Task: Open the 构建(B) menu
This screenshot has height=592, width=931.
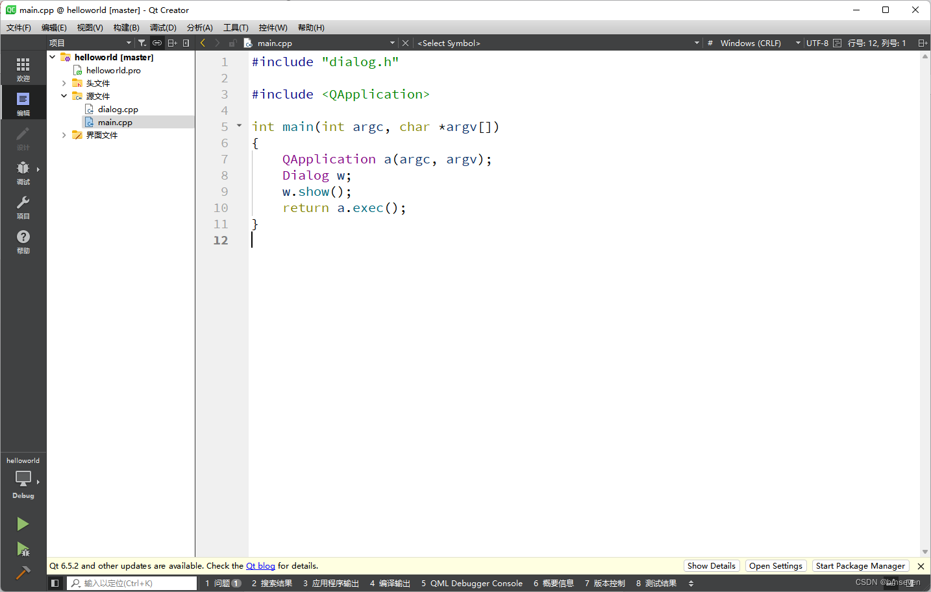Action: pos(126,27)
